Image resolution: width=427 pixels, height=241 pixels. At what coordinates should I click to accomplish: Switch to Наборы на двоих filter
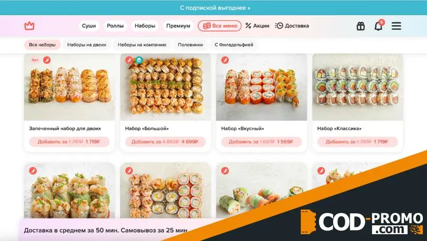87,45
